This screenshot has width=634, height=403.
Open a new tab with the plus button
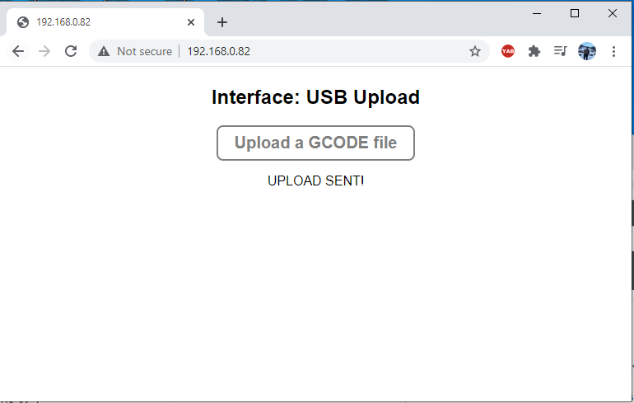(x=222, y=22)
